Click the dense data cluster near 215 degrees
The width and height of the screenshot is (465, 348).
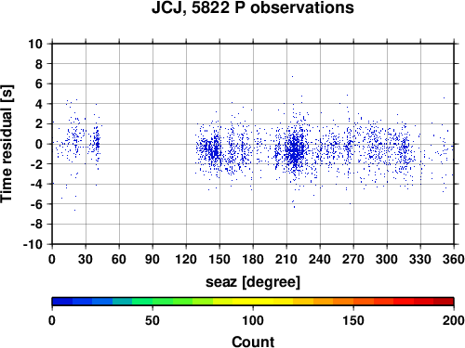point(294,151)
